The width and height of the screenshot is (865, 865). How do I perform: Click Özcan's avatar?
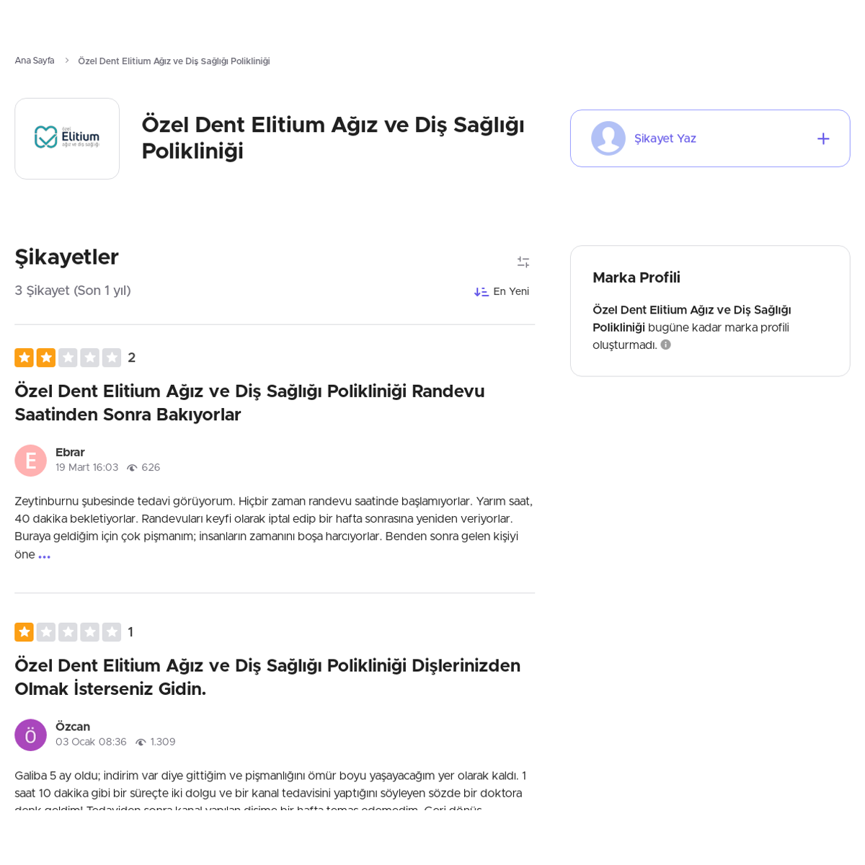(30, 735)
